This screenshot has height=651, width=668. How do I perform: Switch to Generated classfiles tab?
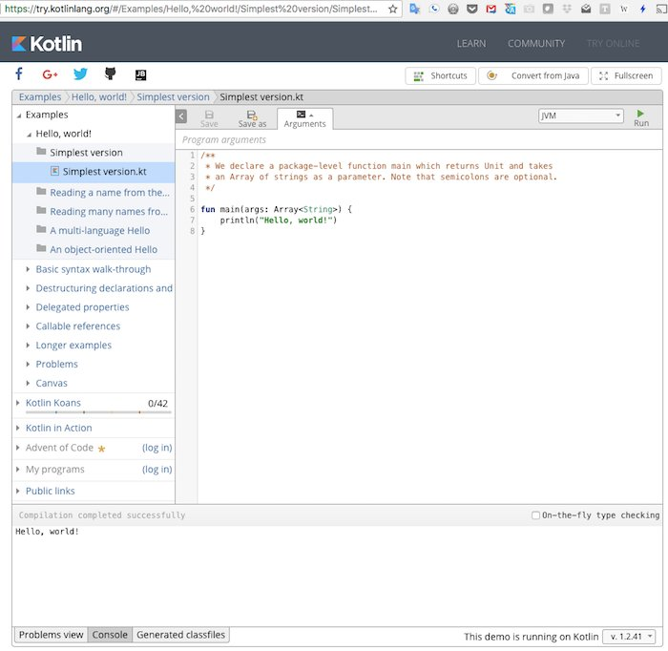click(180, 635)
